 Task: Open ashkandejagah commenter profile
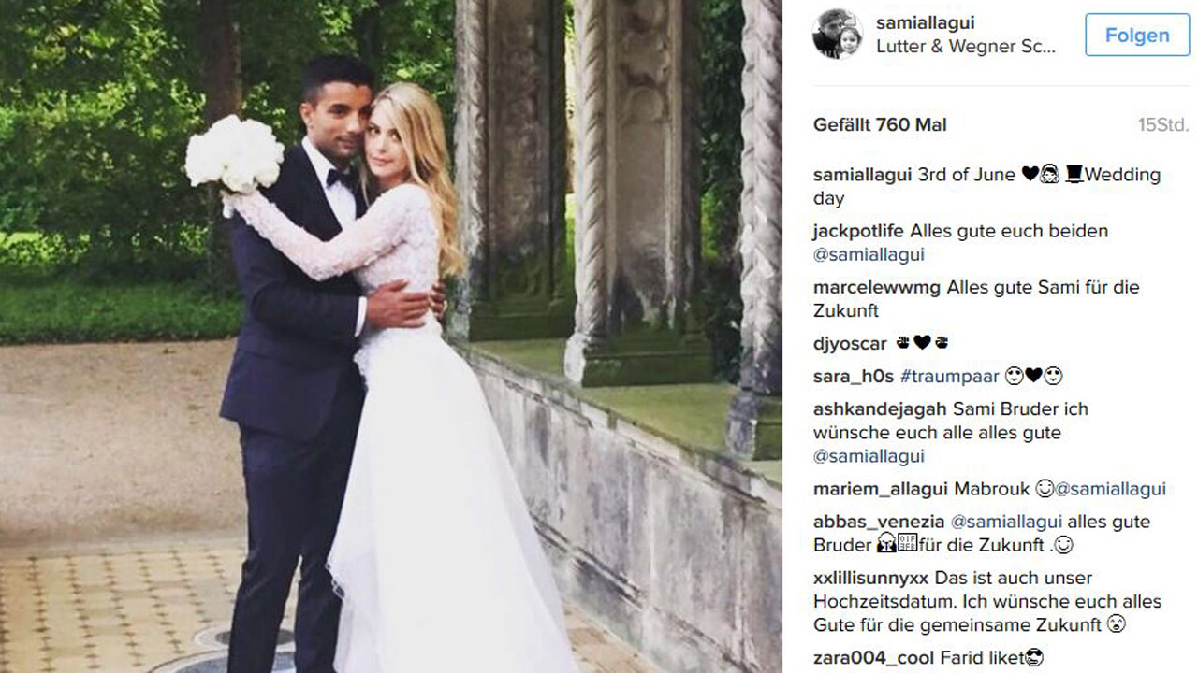point(880,409)
